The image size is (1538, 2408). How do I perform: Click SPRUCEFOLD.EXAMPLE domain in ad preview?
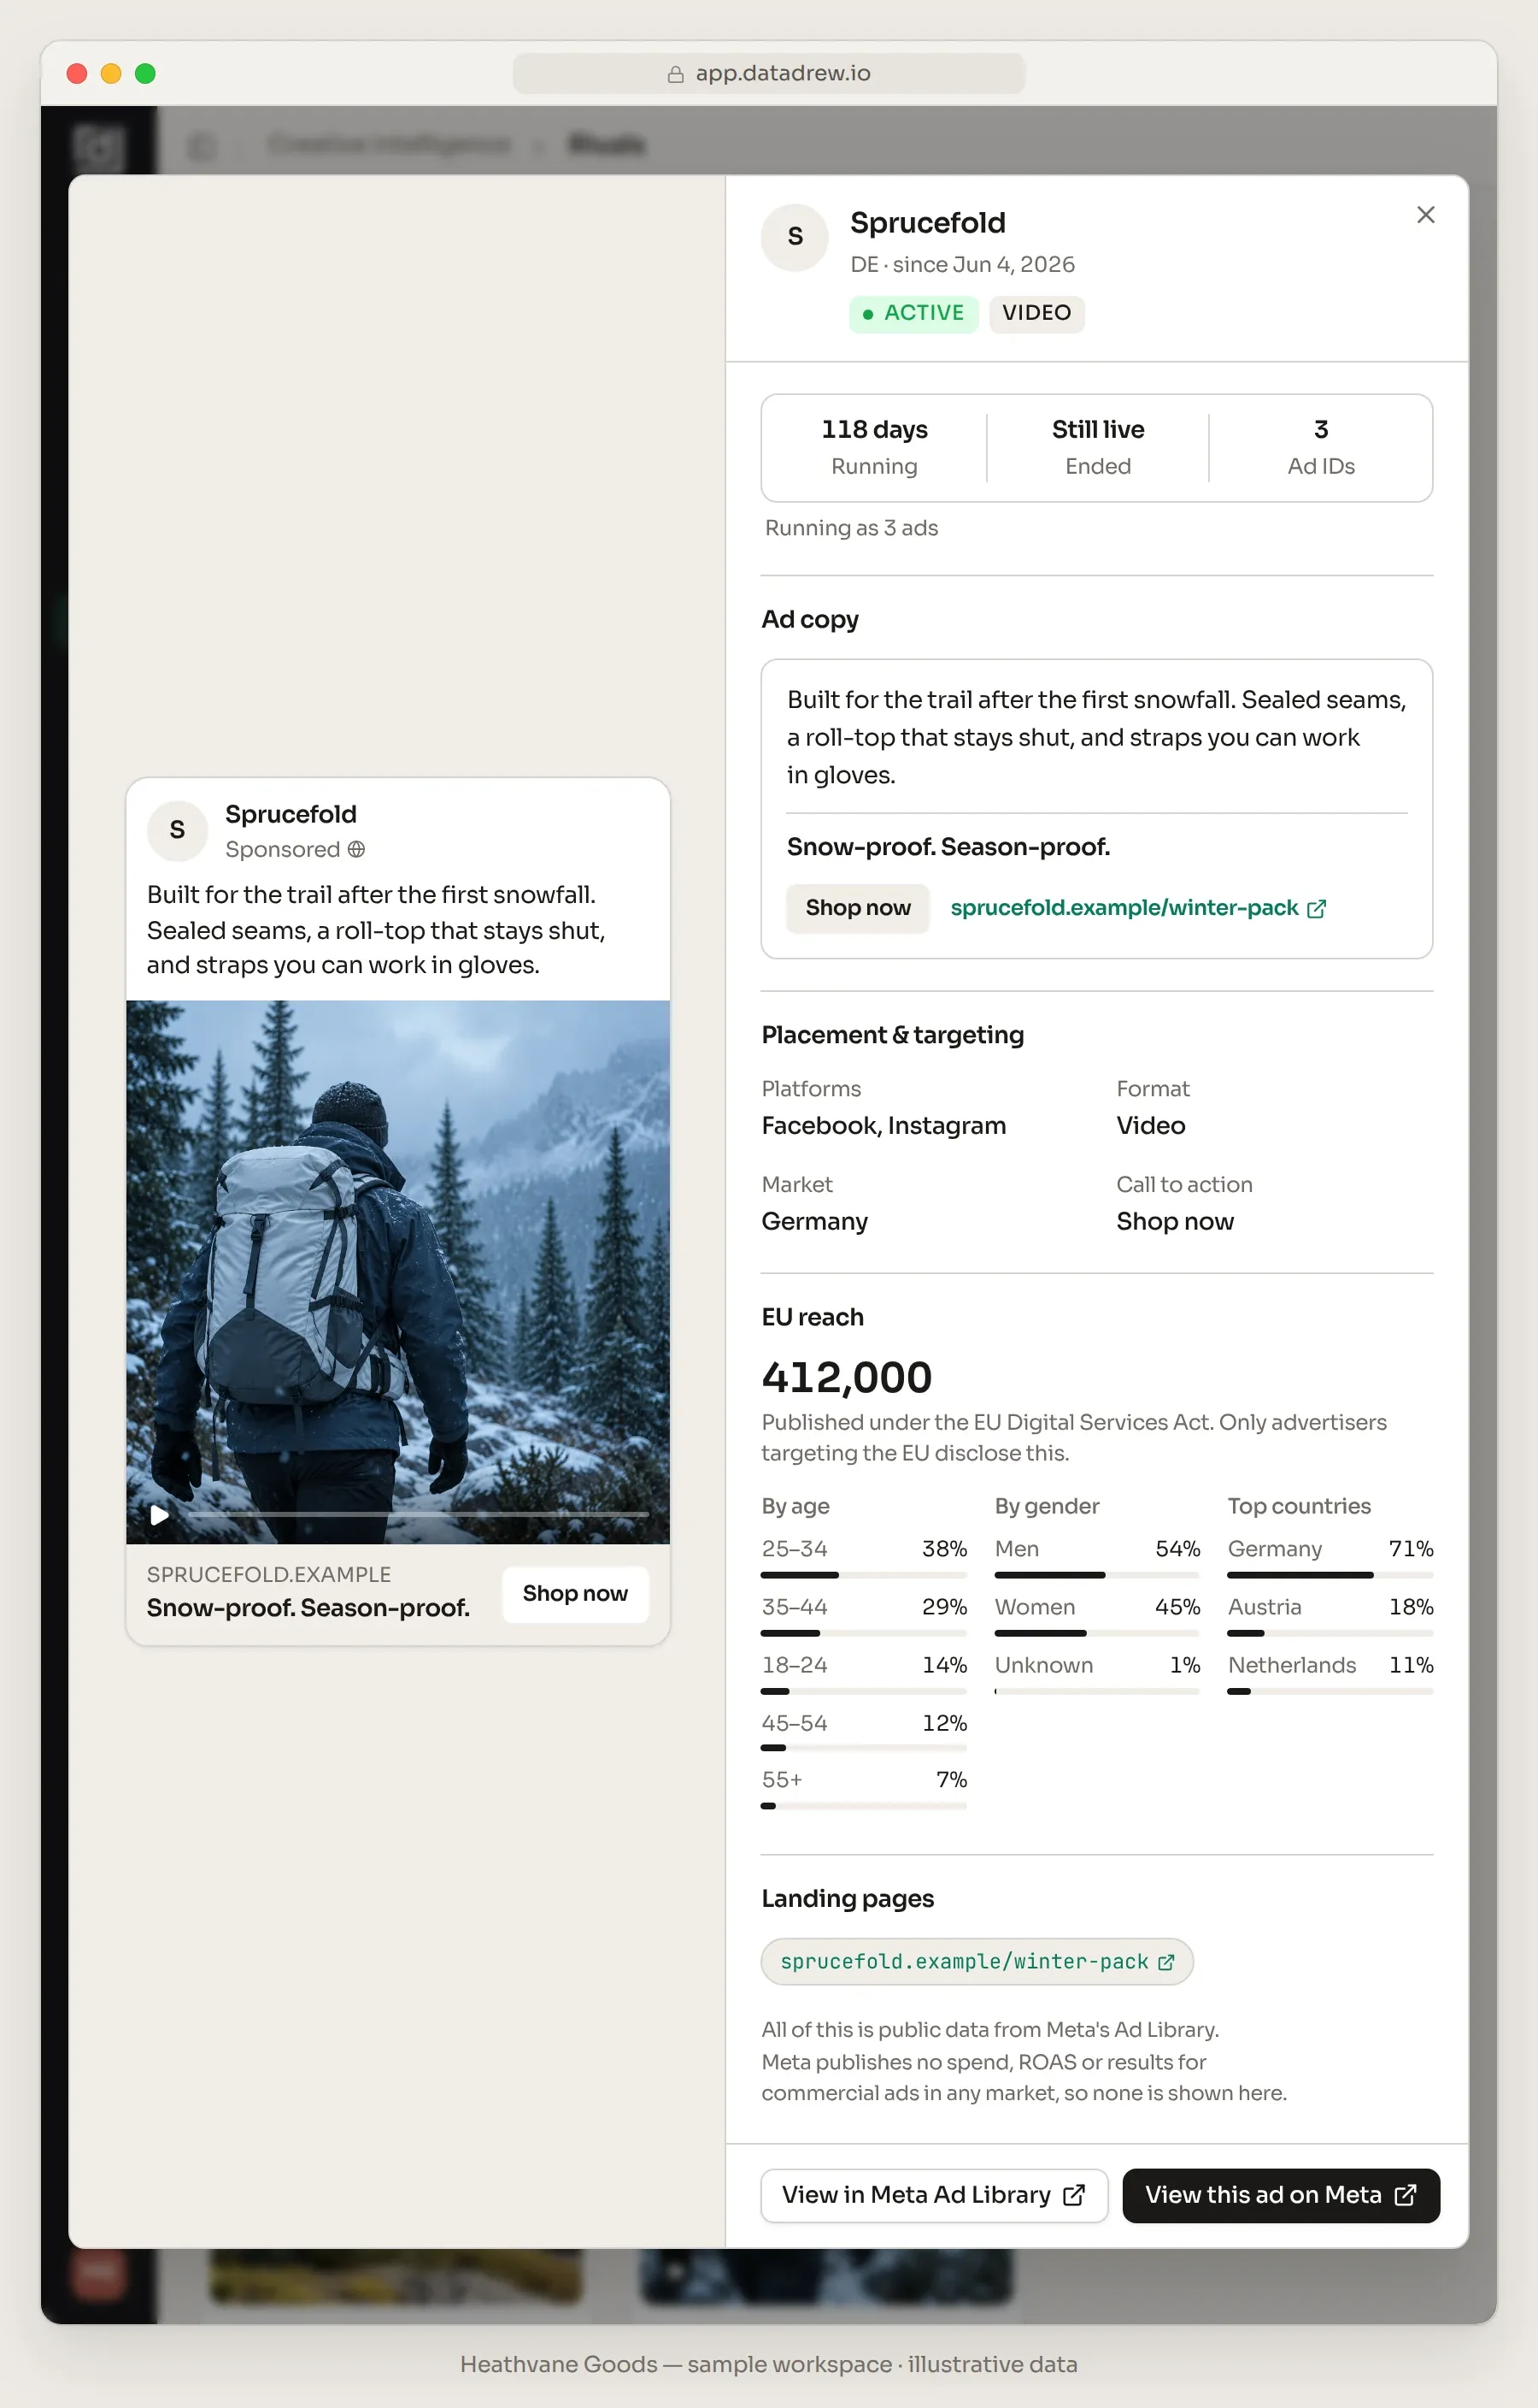click(269, 1574)
